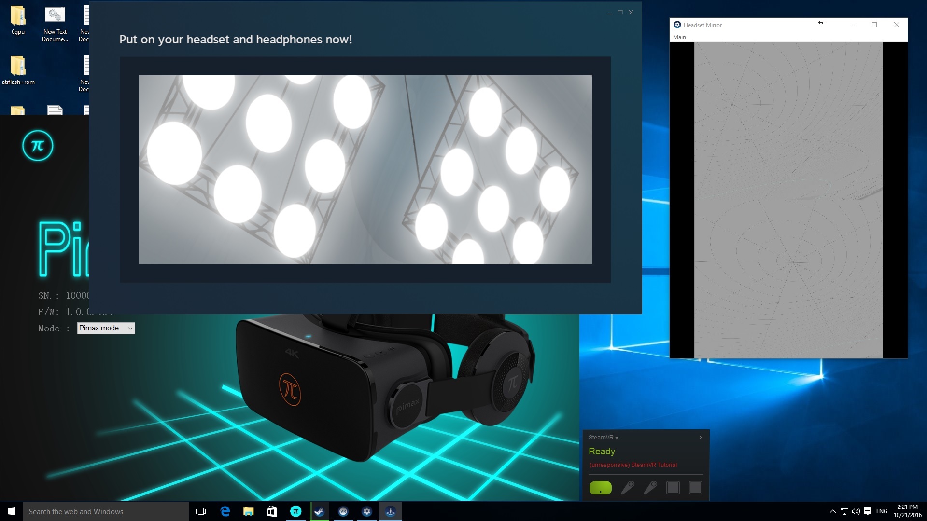
Task: Click the unresponsive SteamVR Tutorial message
Action: tap(633, 465)
